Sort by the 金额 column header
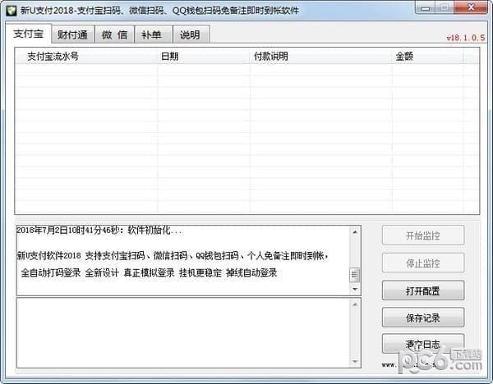Screen dimensions: 493x384 [404, 57]
